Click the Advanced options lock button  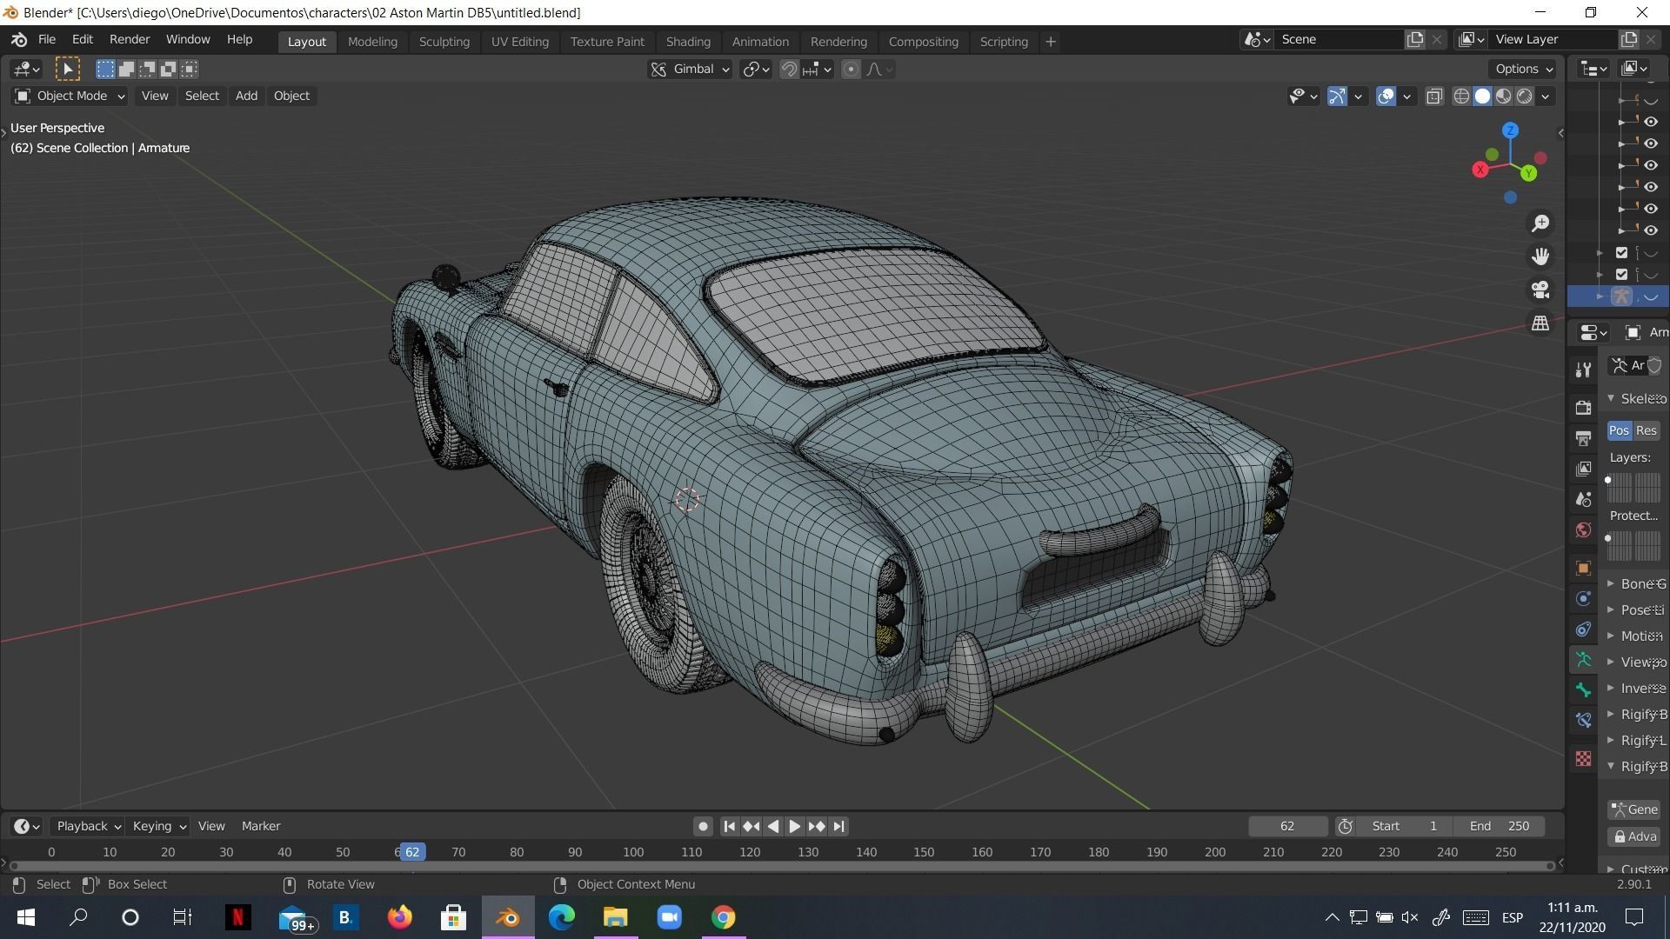1634,836
